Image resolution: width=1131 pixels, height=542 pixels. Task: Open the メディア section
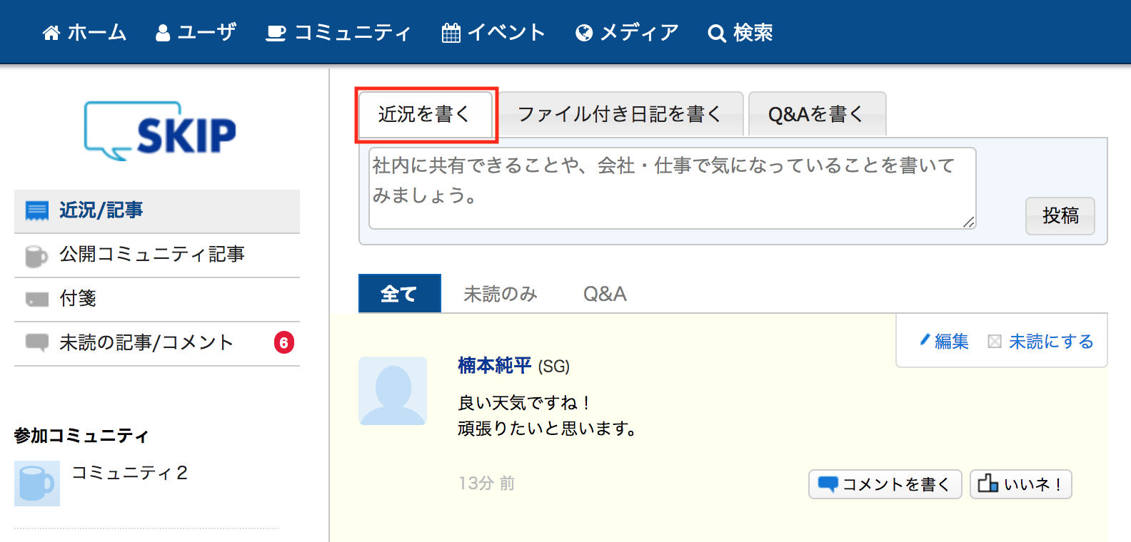pyautogui.click(x=627, y=33)
